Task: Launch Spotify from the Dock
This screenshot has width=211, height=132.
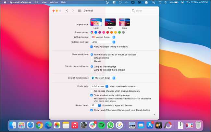Action: (101, 125)
